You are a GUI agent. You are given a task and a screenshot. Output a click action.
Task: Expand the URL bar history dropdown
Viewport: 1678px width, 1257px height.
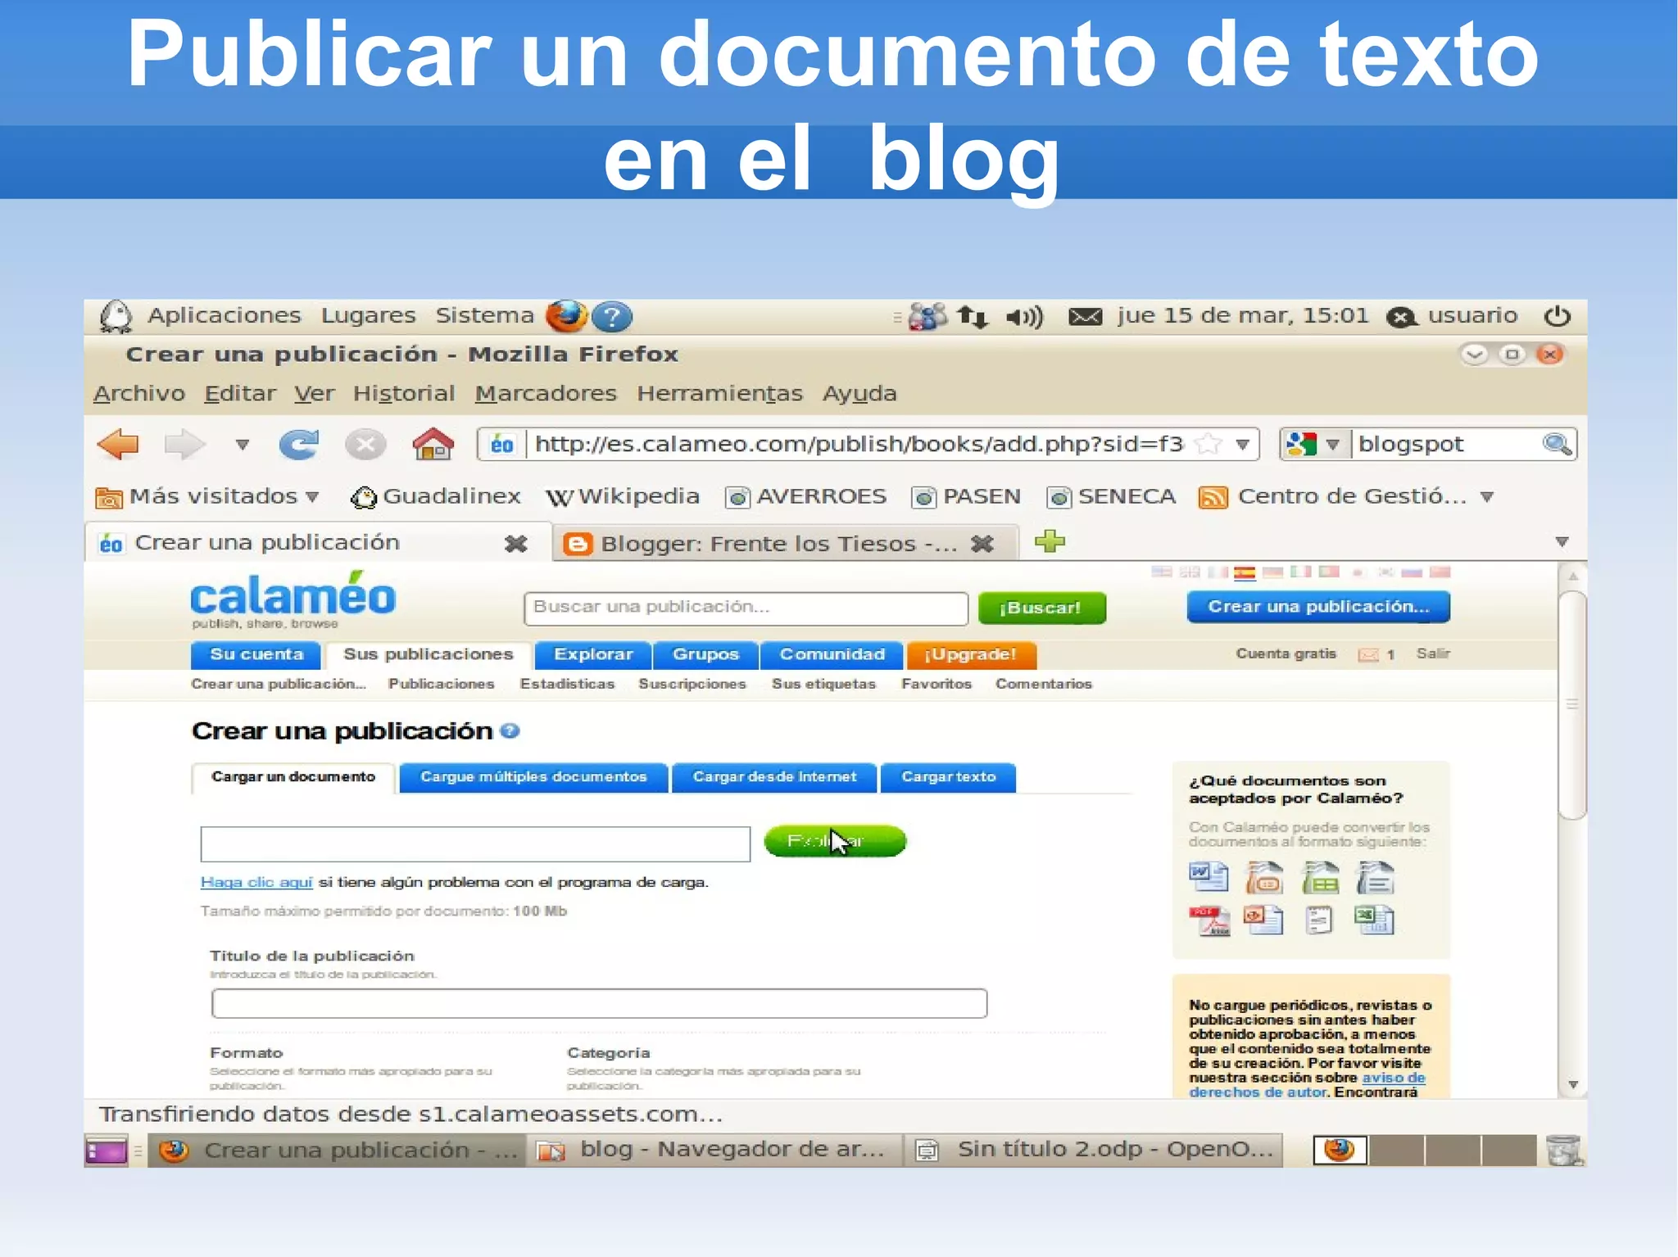pos(1243,445)
